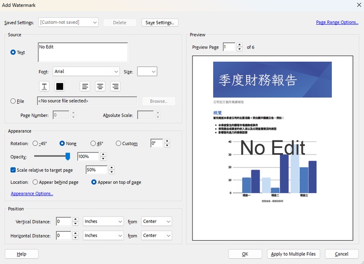Open Page Range Options link
The width and height of the screenshot is (364, 264).
click(x=337, y=22)
